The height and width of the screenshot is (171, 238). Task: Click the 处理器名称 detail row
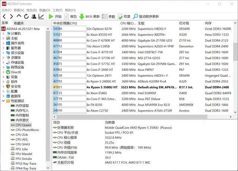coord(112,128)
